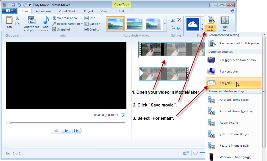Viewport: 267px width, 161px height.
Task: Click the save menu scroll-up arrow
Action: pos(264,35)
